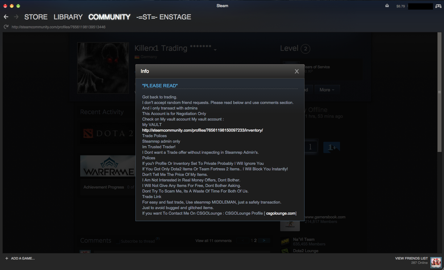444x270 pixels.
Task: Go to next comments page arrow
Action: pos(264,240)
